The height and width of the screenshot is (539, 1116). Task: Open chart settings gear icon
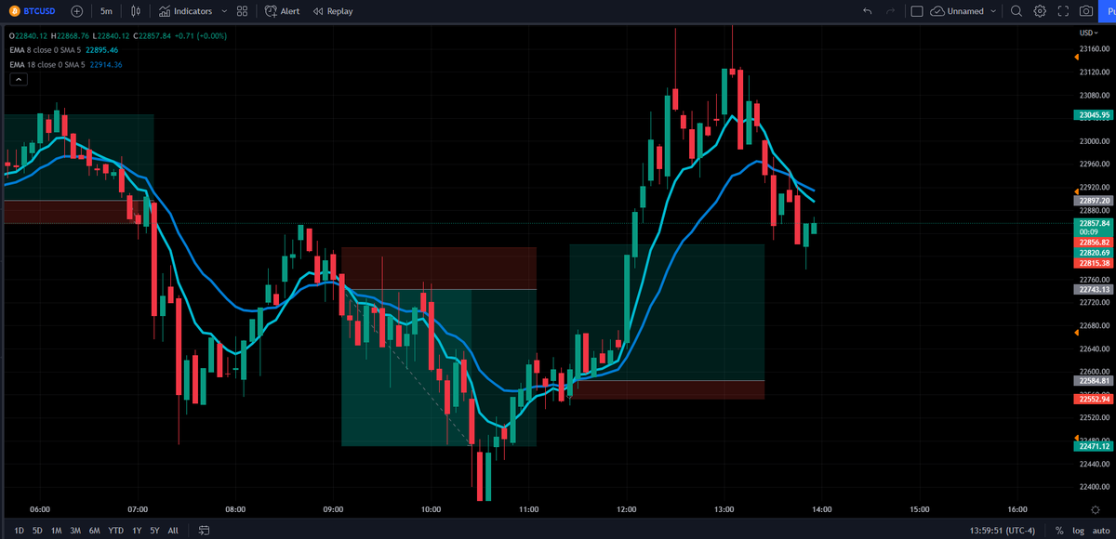point(1040,11)
